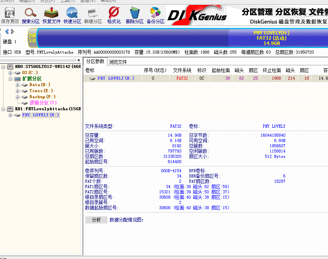Viewport: 328px width, 259px height.
Task: Click the Delete Partition (删除分区) trash icon
Action: tap(135, 15)
